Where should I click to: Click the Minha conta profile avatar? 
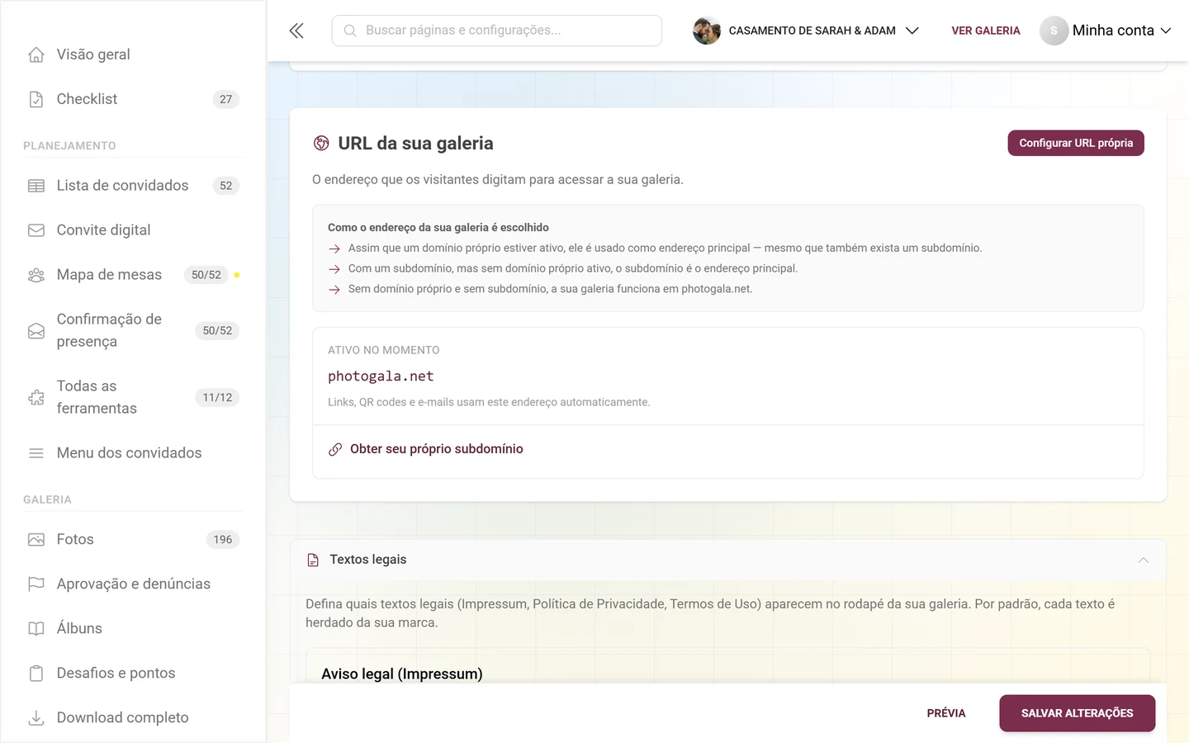point(1054,31)
